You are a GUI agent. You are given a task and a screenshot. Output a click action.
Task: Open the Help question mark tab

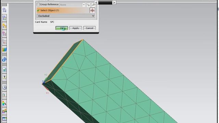point(4,77)
